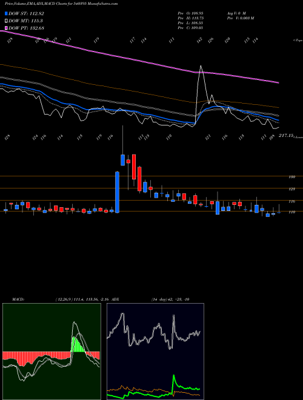Click the 123 price level label
The image size is (303, 400).
pyautogui.click(x=291, y=189)
